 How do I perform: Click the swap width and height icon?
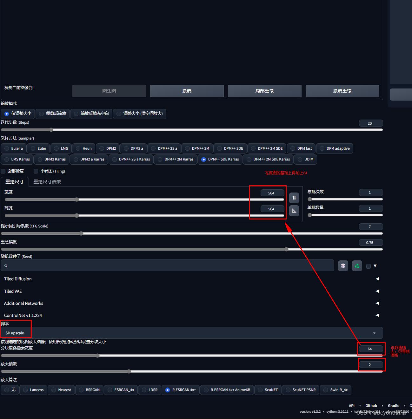(294, 198)
